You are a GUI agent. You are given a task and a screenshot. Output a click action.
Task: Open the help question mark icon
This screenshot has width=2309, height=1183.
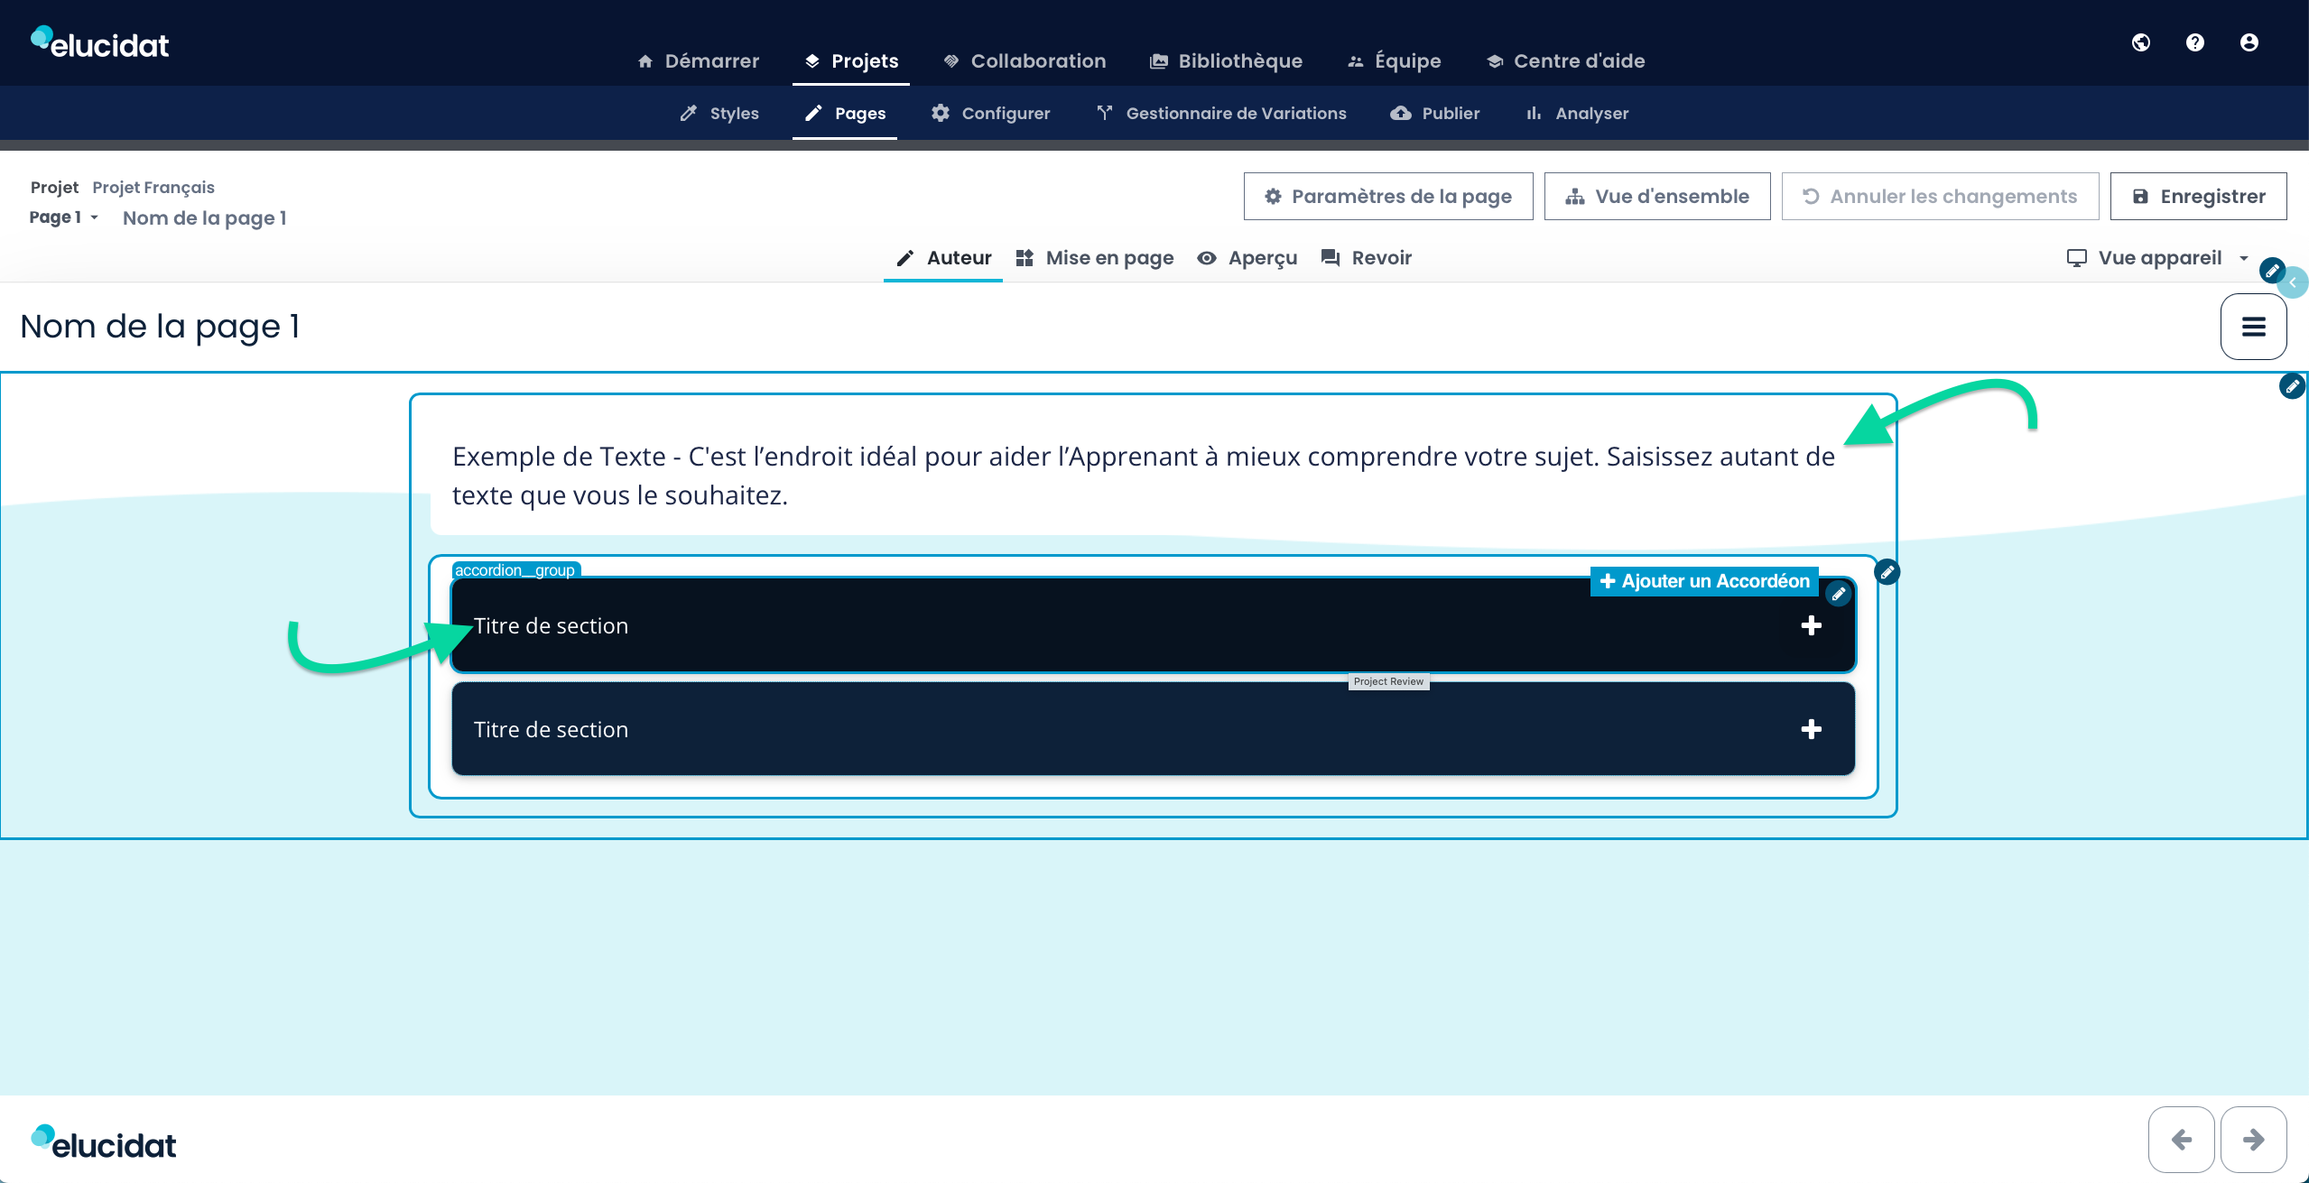pos(2195,42)
